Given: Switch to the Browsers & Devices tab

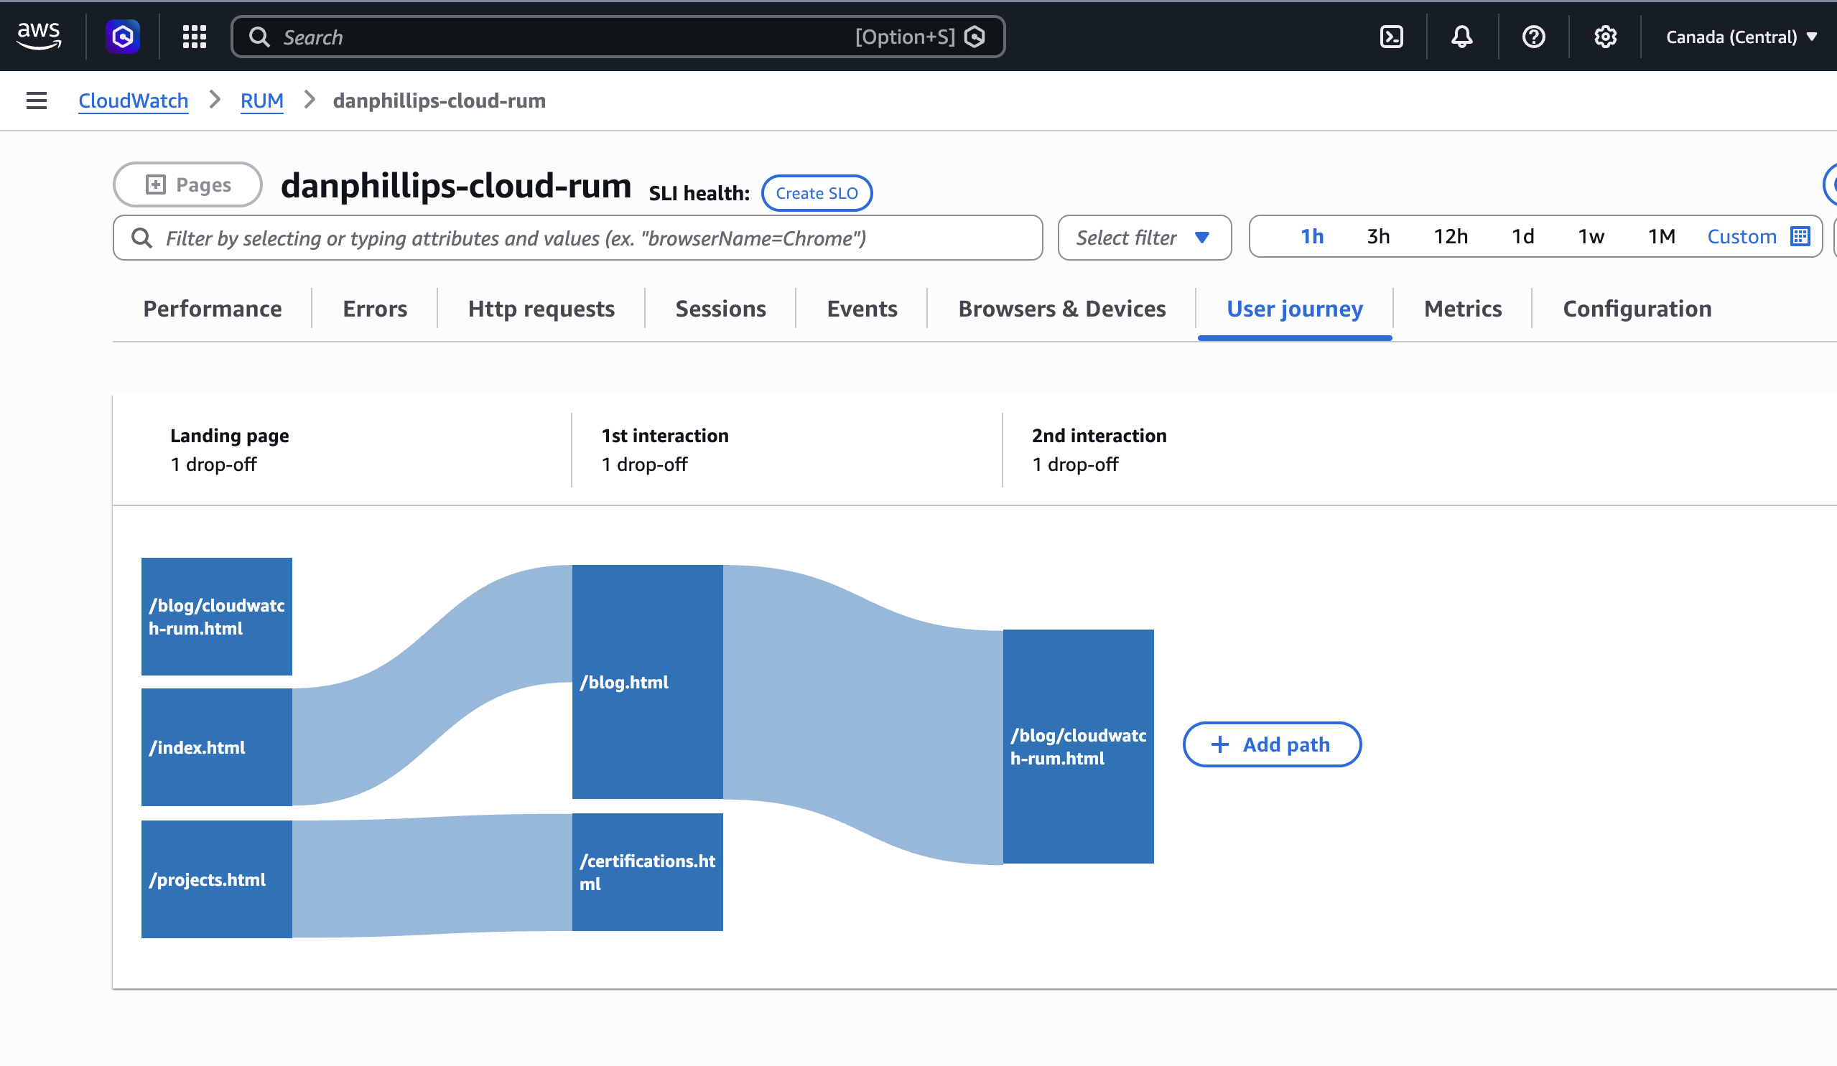Looking at the screenshot, I should (1061, 308).
